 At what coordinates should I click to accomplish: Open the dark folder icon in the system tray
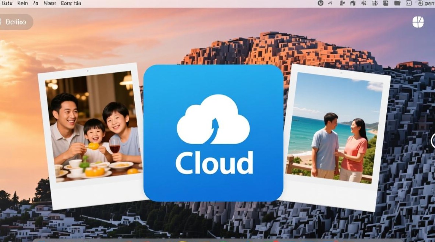tap(397, 3)
